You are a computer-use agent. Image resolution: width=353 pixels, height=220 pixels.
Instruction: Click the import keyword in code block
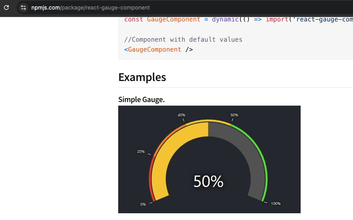pyautogui.click(x=277, y=19)
